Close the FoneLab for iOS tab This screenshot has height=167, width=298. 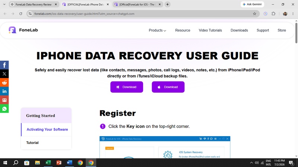[x=160, y=4]
